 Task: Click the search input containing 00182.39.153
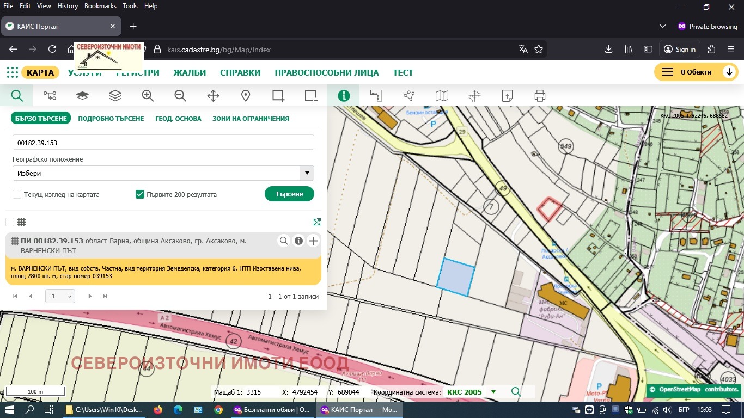[163, 142]
